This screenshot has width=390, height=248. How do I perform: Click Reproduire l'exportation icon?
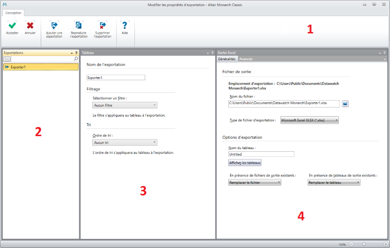(78, 26)
